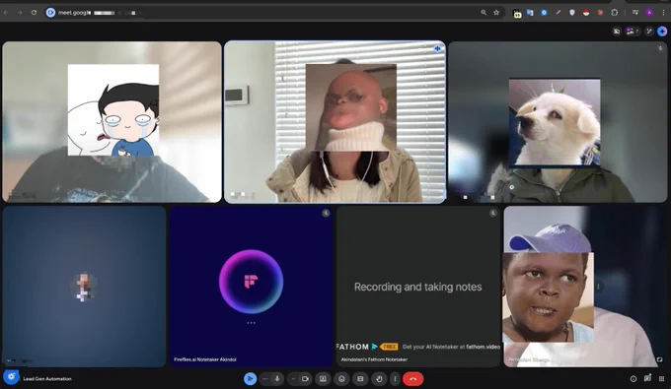Open the Pokeball extension icon
The height and width of the screenshot is (389, 671).
(x=586, y=13)
